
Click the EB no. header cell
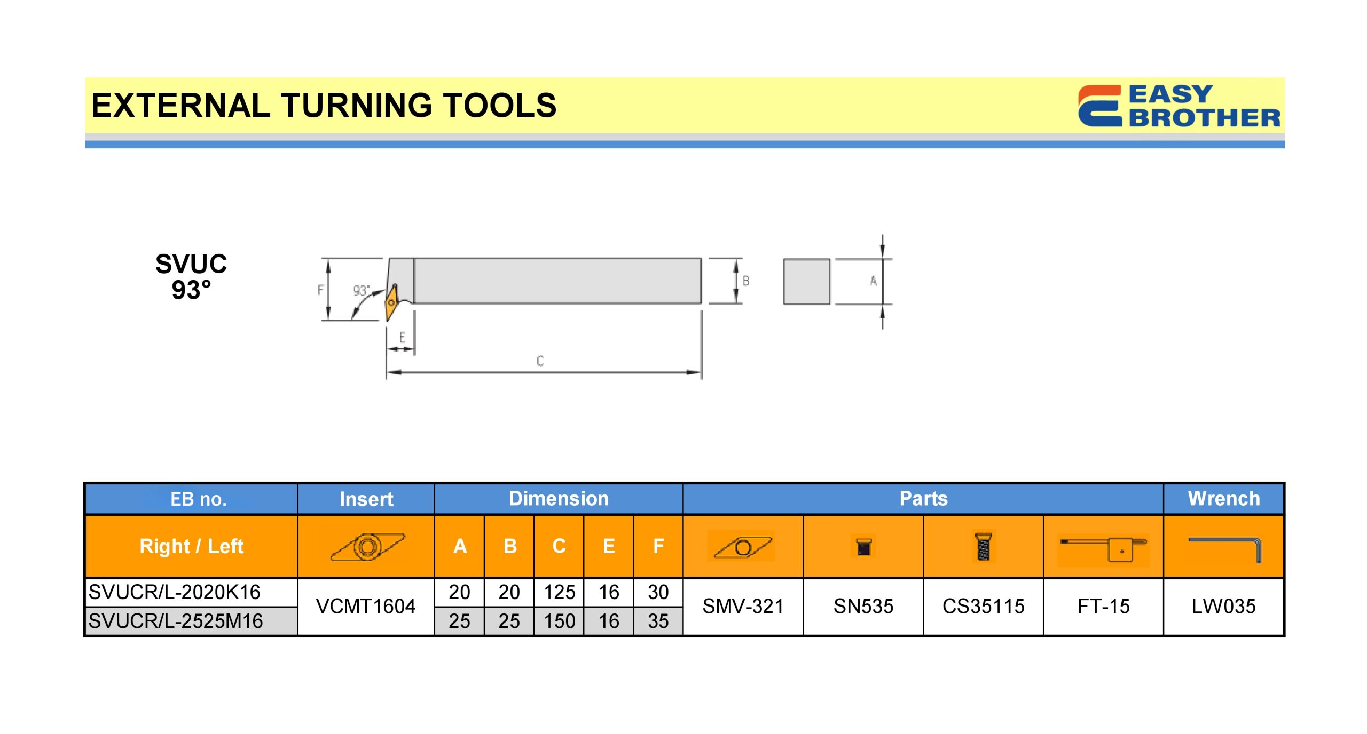(x=199, y=499)
